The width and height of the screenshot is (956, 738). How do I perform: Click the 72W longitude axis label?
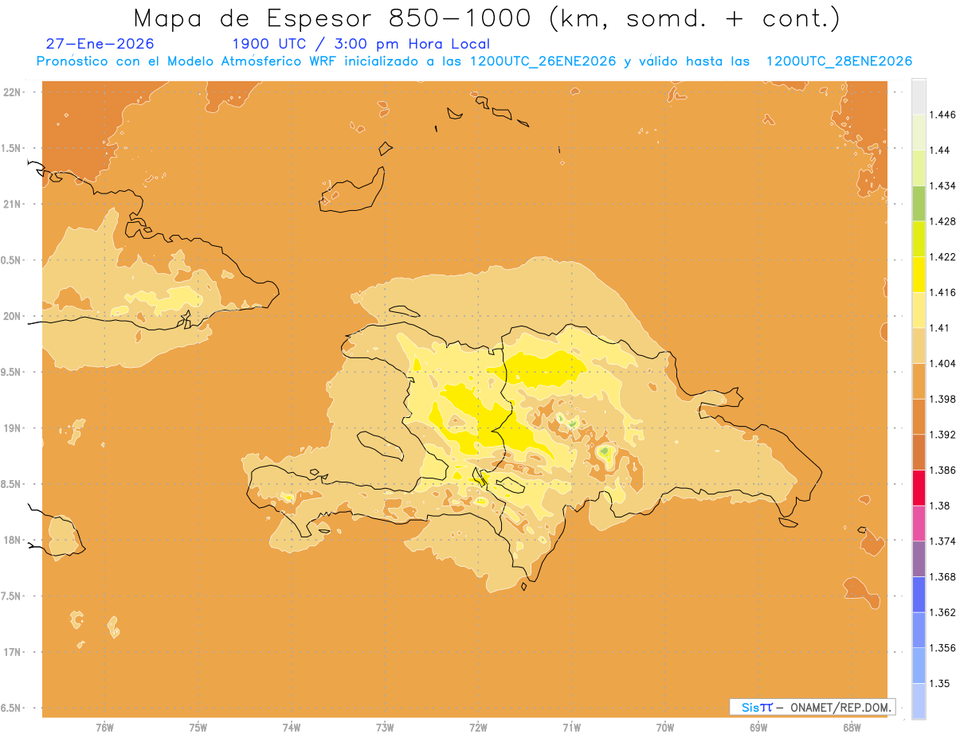[478, 728]
